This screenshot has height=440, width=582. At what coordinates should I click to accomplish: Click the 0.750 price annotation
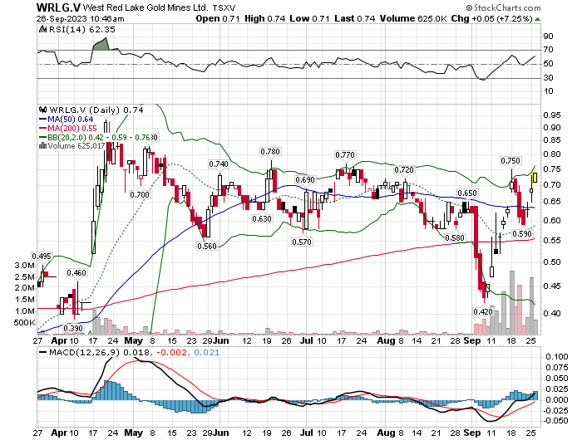510,161
